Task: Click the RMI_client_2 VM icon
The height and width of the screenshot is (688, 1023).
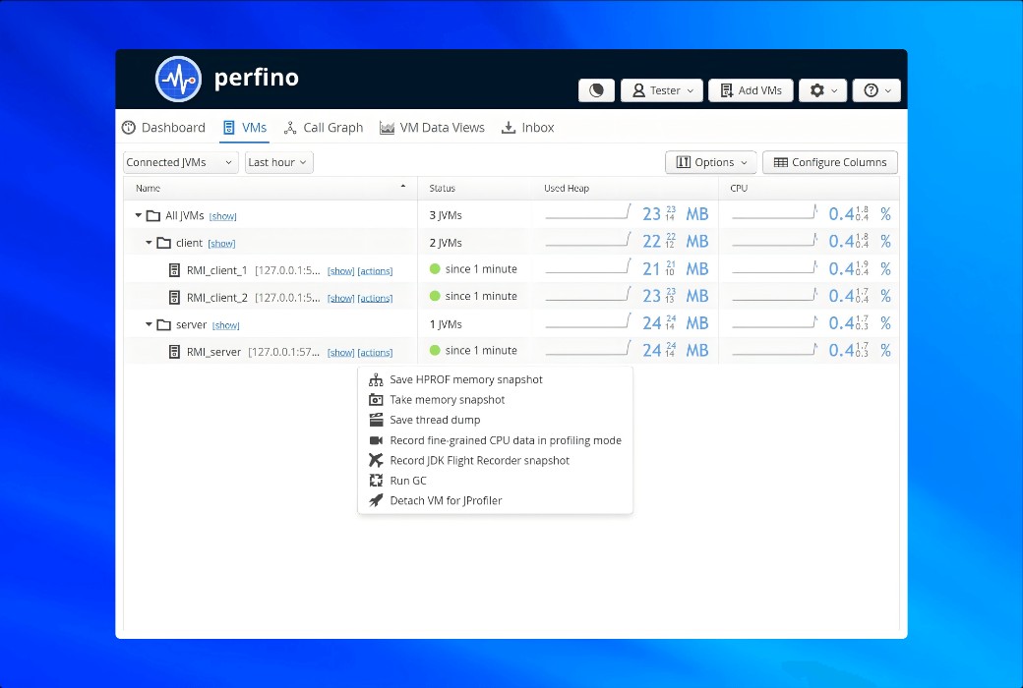Action: tap(174, 298)
